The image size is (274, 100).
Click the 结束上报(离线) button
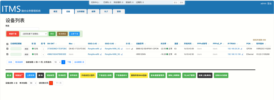(x=205, y=75)
